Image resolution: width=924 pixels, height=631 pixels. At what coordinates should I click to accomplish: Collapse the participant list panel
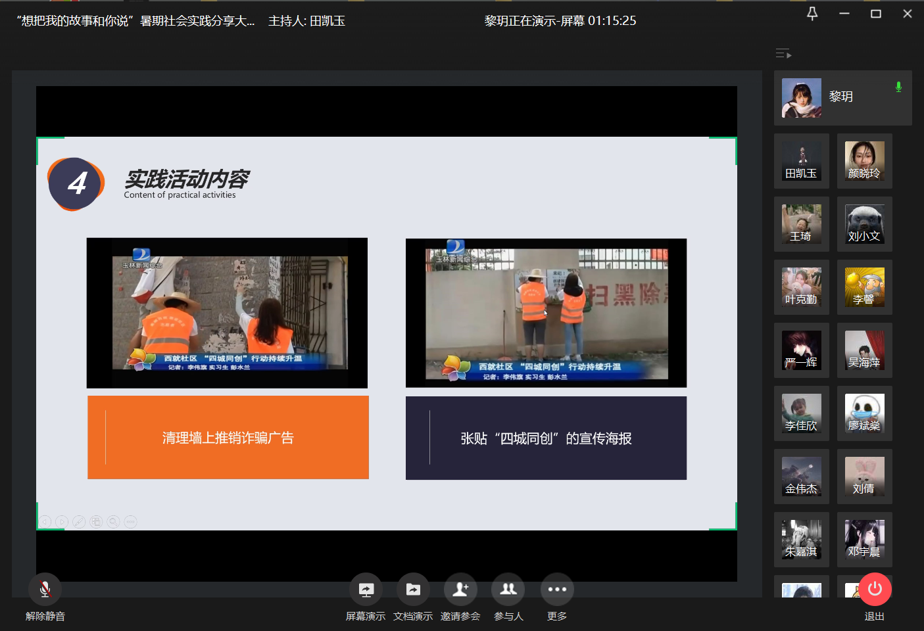[783, 54]
